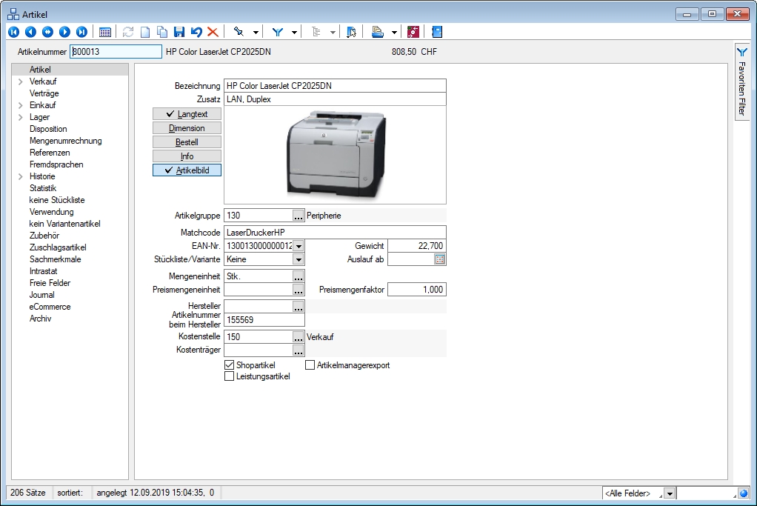Enable the Artikelmanagerexport checkbox
Image resolution: width=757 pixels, height=506 pixels.
[x=310, y=365]
